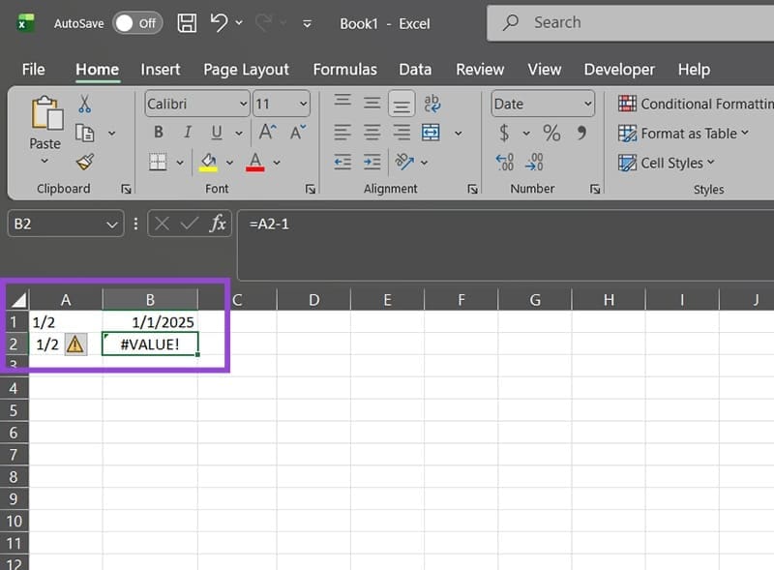The height and width of the screenshot is (570, 774).
Task: Select the Format Painter tool
Action: [x=87, y=162]
